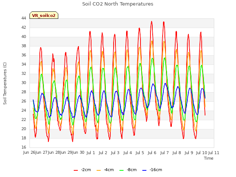The image size is (236, 177).
Task: Click the Soil Temperatures (C) axis label
Action: (x=5, y=83)
